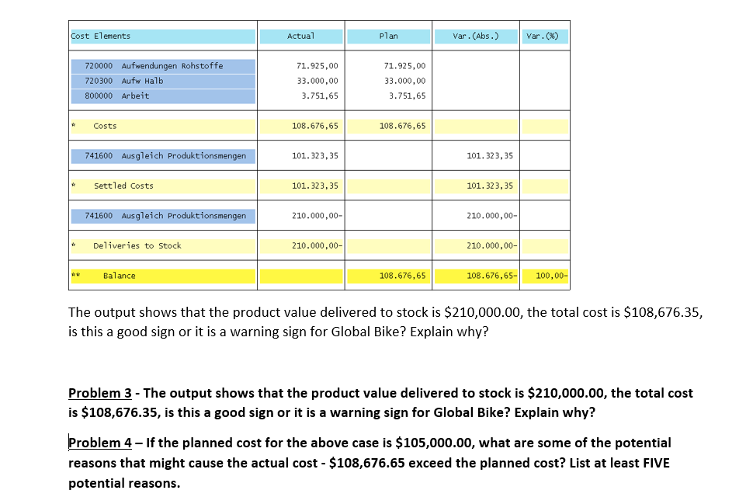This screenshot has width=746, height=504.
Task: Click the 100,00- percentage in Balance row
Action: [x=552, y=276]
